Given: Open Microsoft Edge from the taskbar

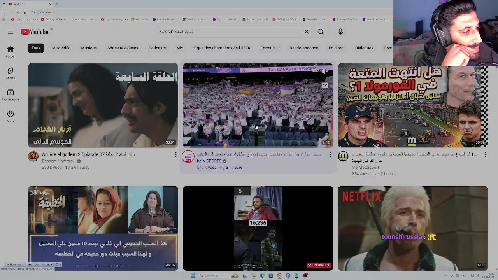Looking at the screenshot, I should [262, 275].
